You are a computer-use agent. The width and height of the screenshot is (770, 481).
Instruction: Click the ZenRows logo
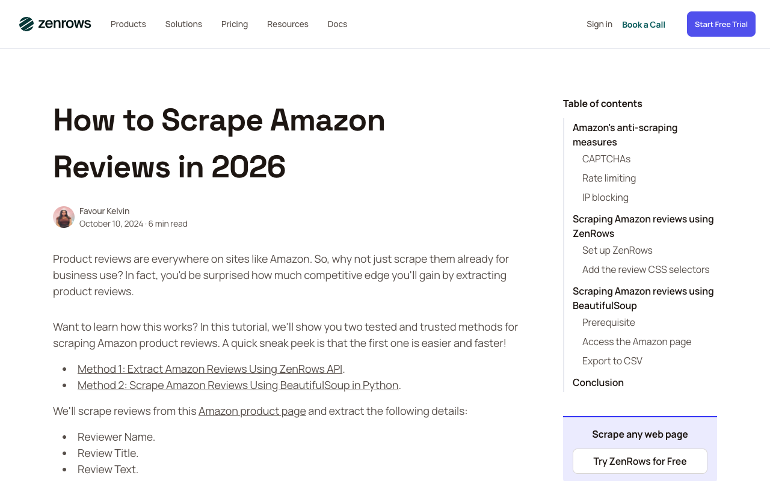pos(55,24)
